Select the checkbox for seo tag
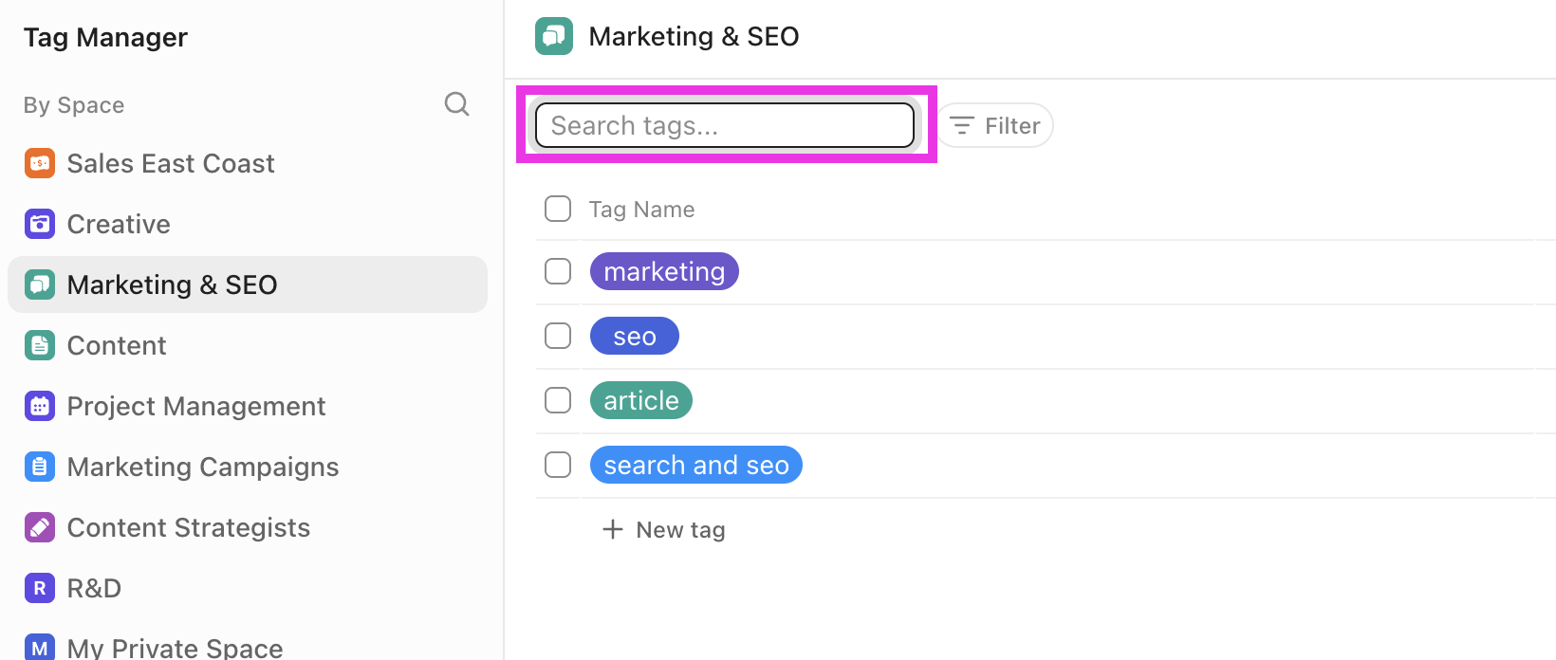 click(x=558, y=336)
